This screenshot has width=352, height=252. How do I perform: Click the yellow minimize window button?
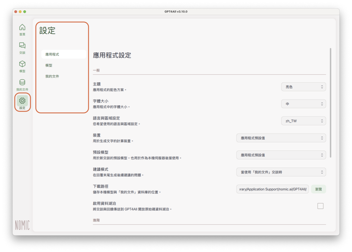coord(20,12)
